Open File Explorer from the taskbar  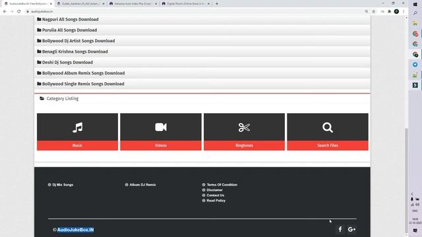415,24
